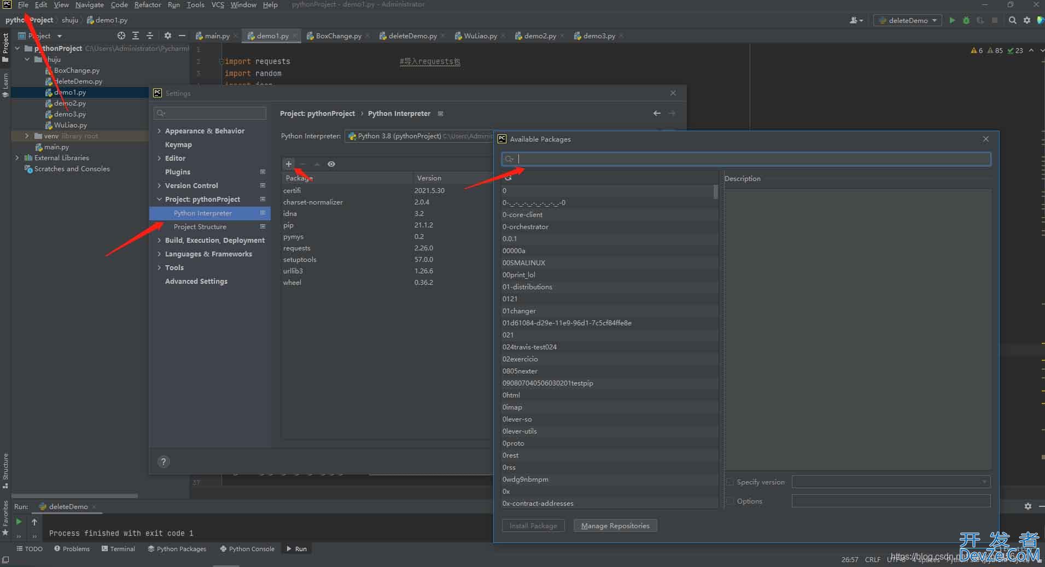Expand the Editor settings section

pyautogui.click(x=159, y=158)
